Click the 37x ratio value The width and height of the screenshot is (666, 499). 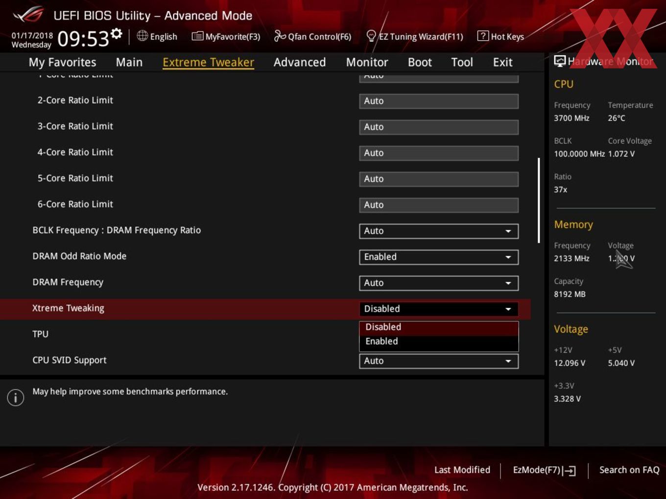pos(560,190)
